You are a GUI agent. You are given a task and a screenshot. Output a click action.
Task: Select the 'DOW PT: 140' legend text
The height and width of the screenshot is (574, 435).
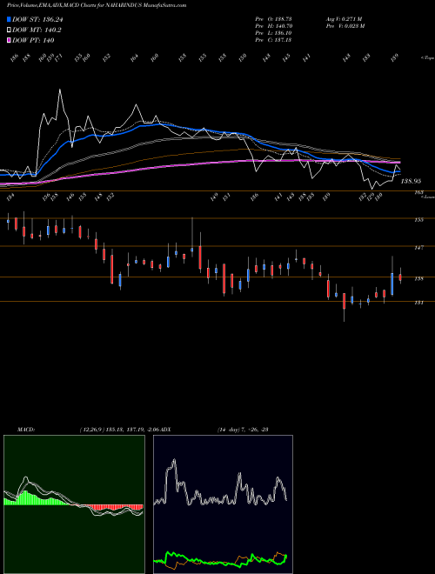pos(33,40)
